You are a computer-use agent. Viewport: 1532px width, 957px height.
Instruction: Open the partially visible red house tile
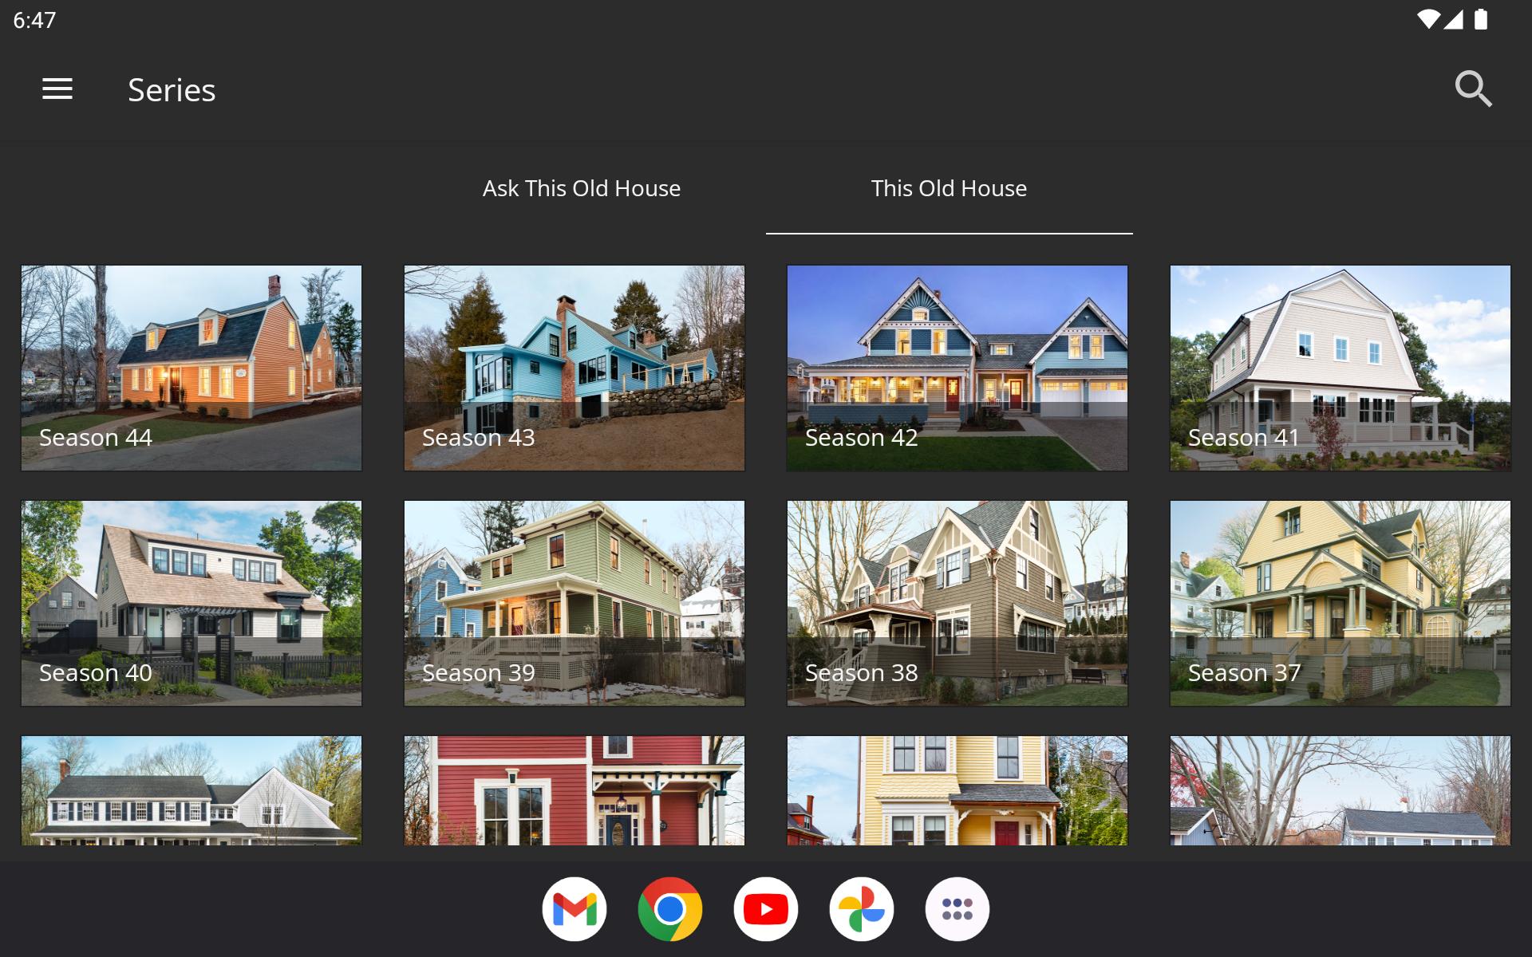(574, 790)
